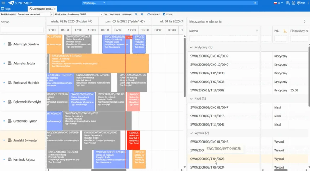Collapse the Wysoki (7) group
Image resolution: width=310 pixels, height=171 pixels.
click(x=191, y=133)
